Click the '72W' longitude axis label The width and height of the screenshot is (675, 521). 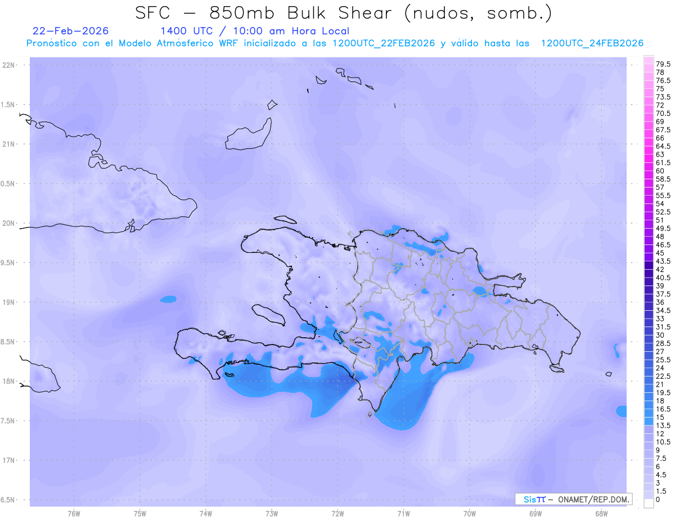point(338,514)
